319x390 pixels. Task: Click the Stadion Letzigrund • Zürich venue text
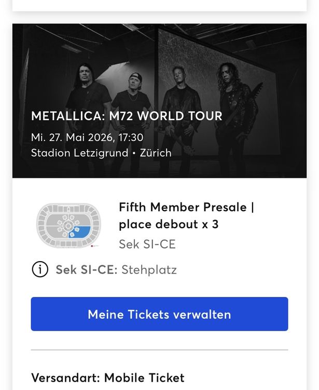101,153
